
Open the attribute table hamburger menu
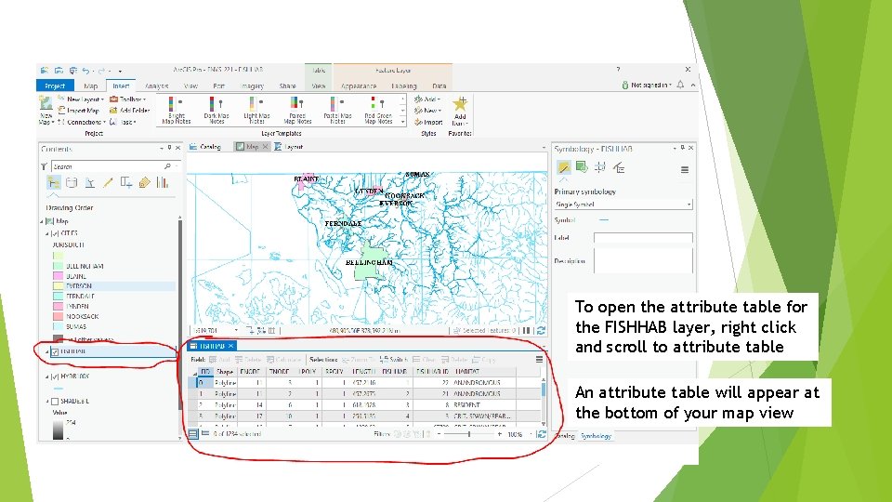pos(539,359)
